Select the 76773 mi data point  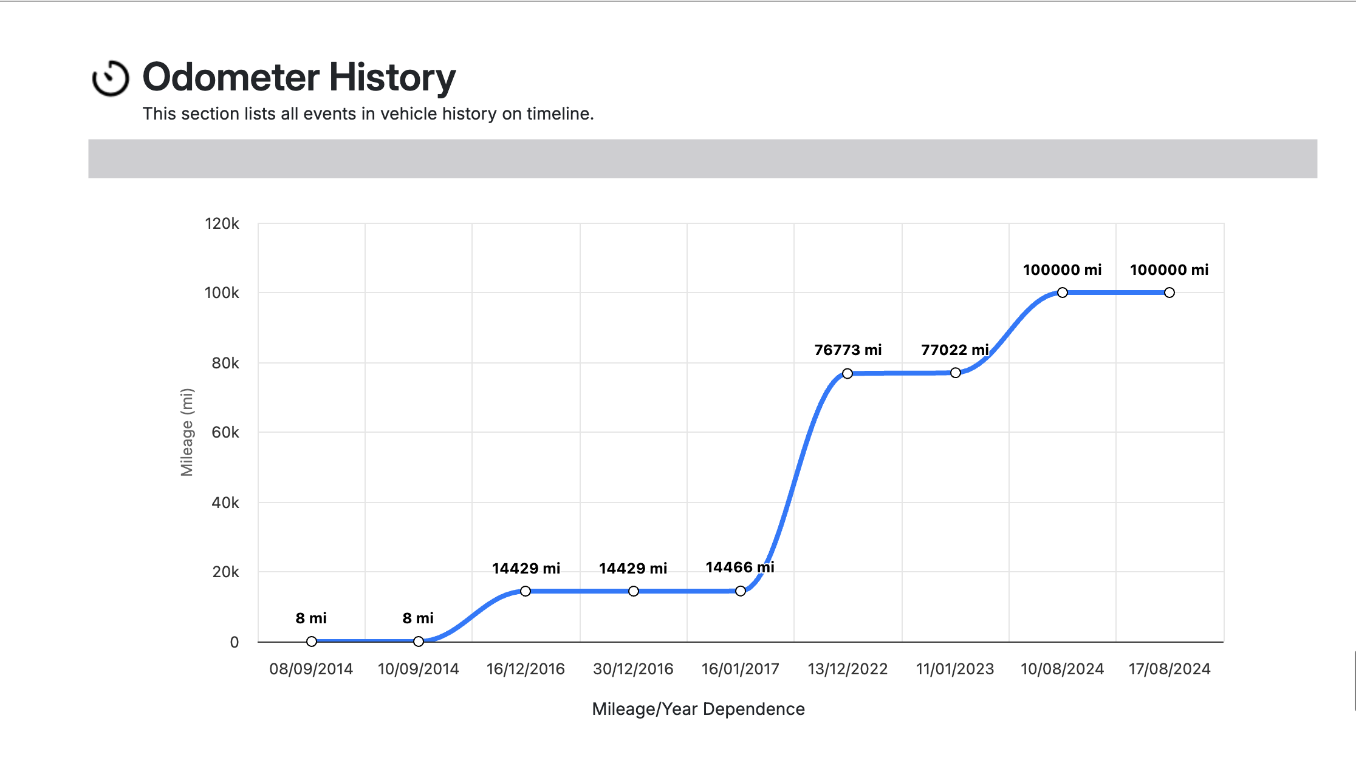click(847, 373)
